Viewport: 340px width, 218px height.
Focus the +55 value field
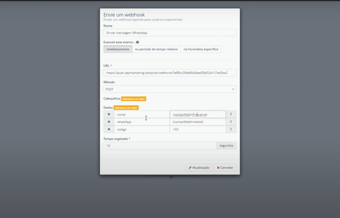point(198,129)
